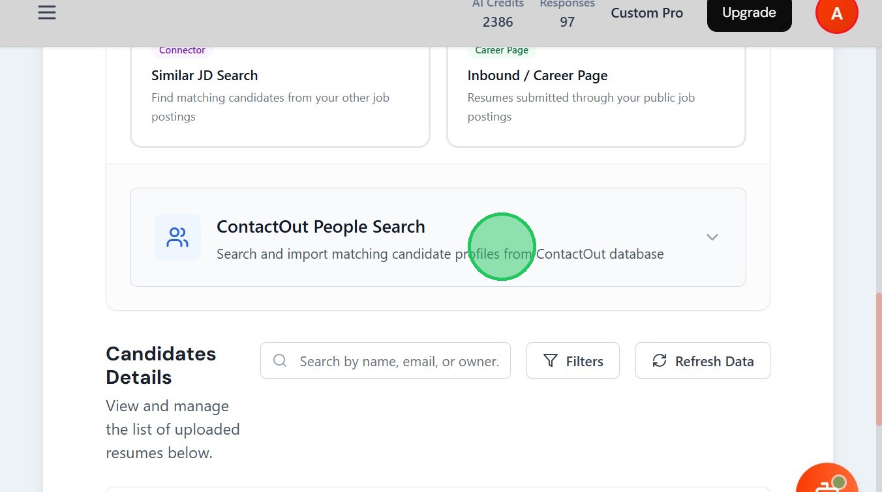The width and height of the screenshot is (882, 492).
Task: Click the ContactOut People Search title
Action: point(321,227)
